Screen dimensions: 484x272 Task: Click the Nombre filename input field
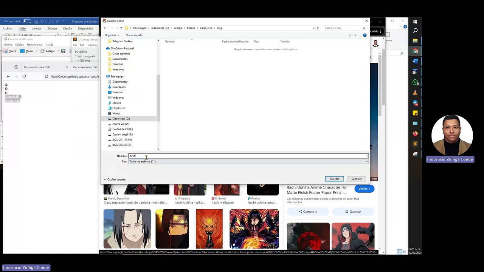click(x=248, y=156)
